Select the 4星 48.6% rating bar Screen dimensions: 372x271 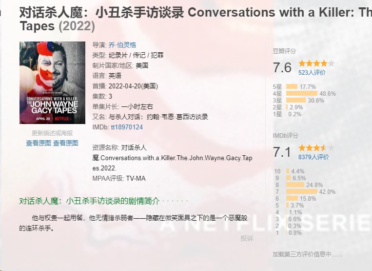[x=301, y=93]
